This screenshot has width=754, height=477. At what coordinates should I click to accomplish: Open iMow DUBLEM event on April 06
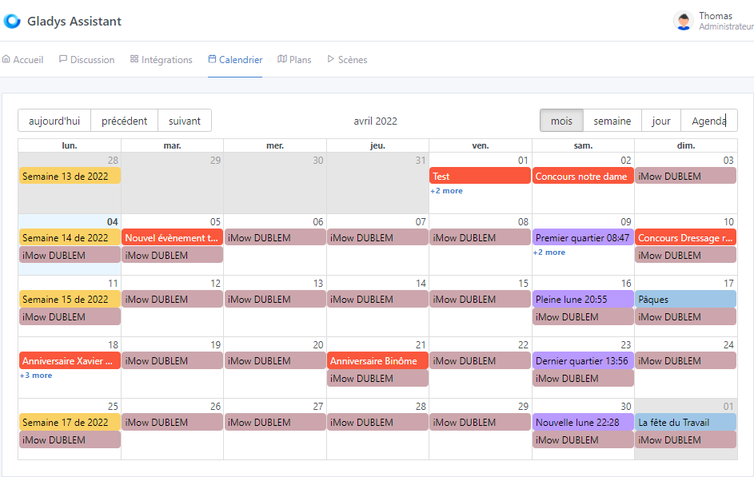[275, 237]
